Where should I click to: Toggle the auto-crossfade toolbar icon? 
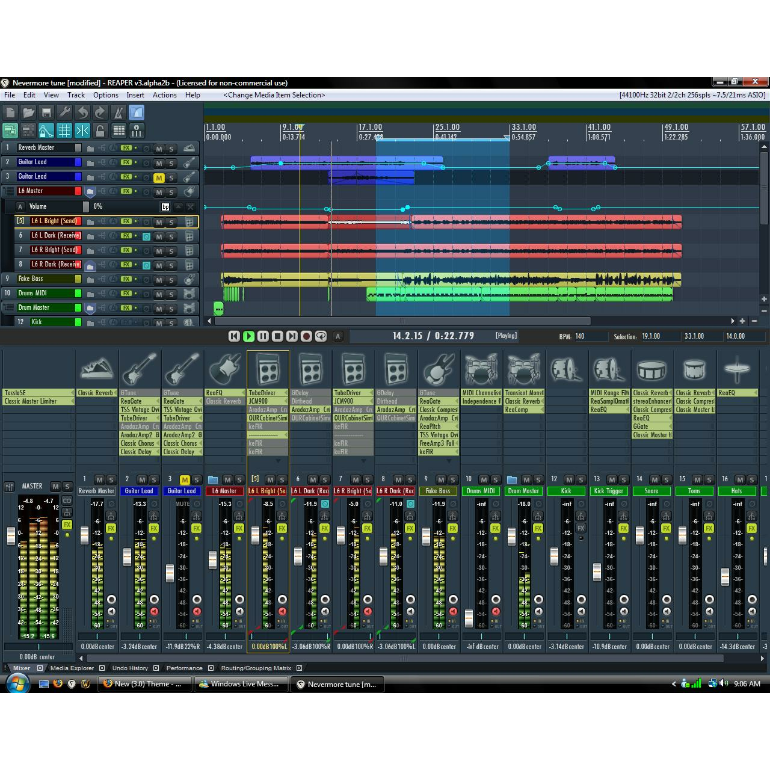pyautogui.click(x=137, y=112)
